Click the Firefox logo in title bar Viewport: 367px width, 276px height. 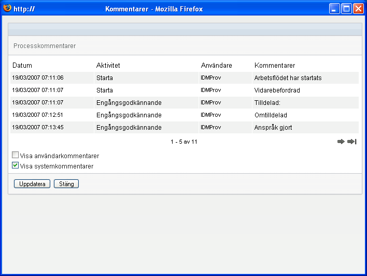(7, 8)
